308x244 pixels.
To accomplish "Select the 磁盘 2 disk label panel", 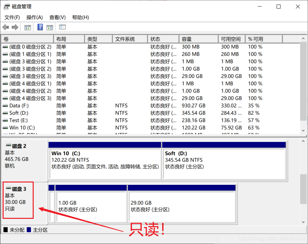I will 24,161.
